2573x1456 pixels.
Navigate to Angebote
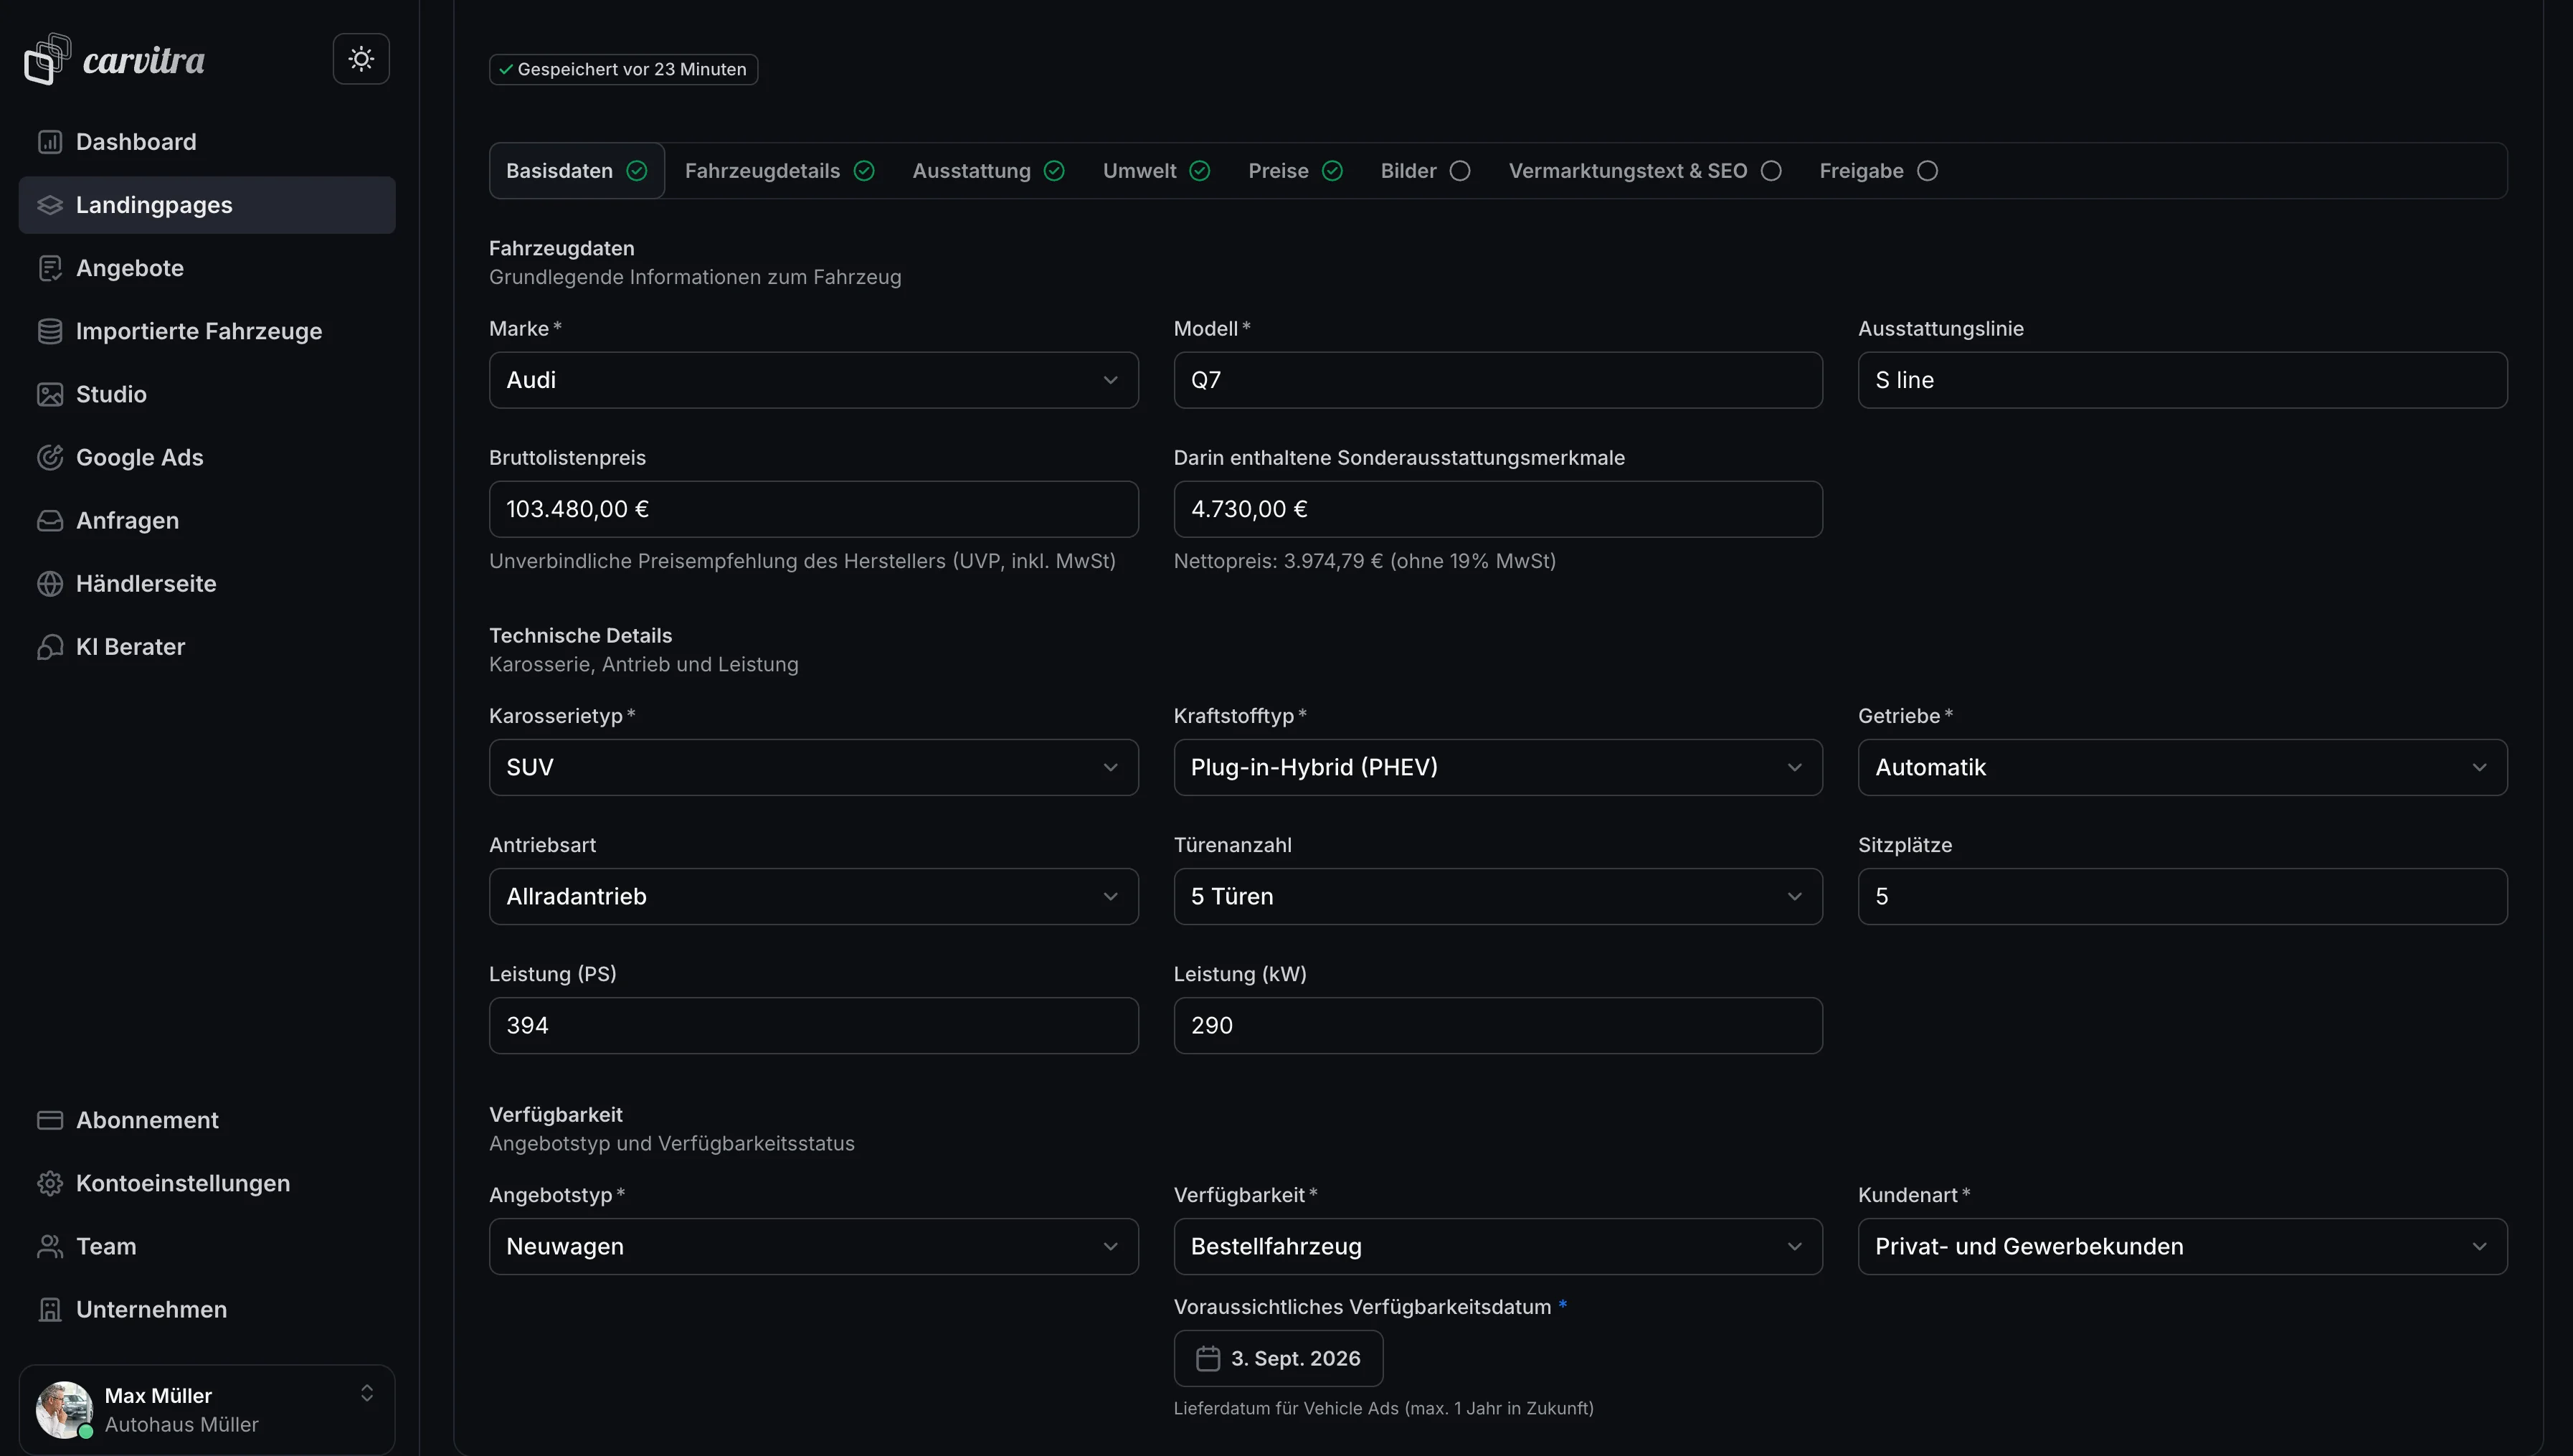click(207, 268)
